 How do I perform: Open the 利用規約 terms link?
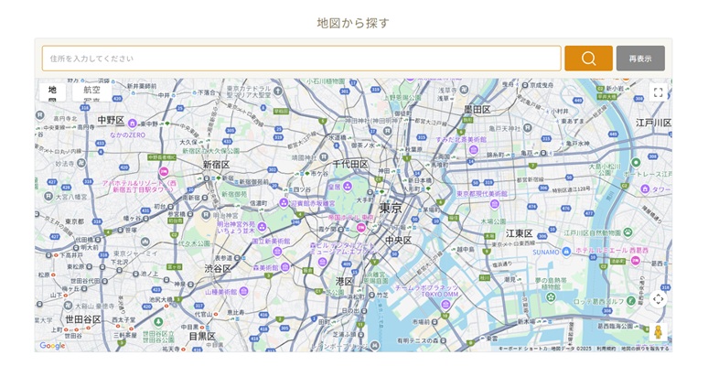pos(606,349)
